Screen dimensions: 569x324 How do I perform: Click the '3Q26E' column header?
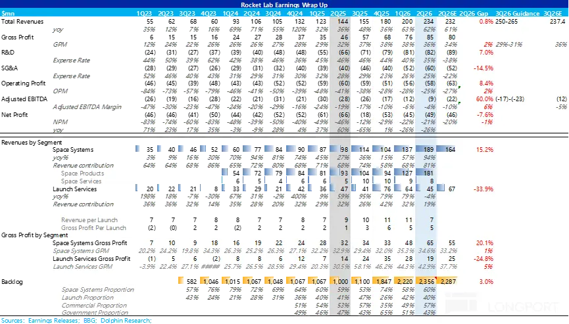coord(553,13)
